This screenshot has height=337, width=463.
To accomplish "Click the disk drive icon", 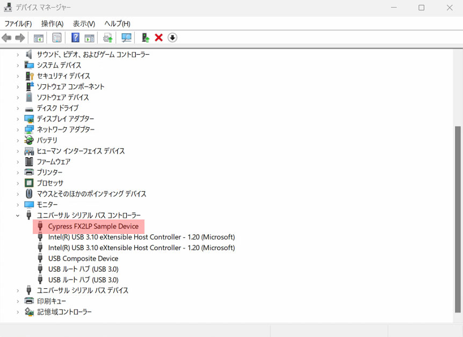I will (x=29, y=108).
